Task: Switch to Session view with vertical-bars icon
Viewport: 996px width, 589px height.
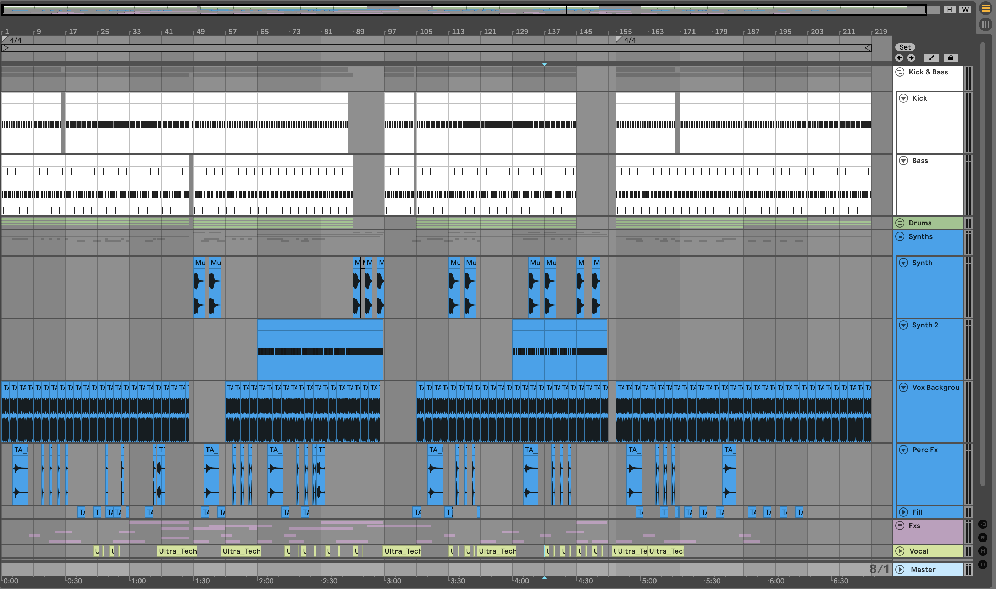Action: pos(985,24)
